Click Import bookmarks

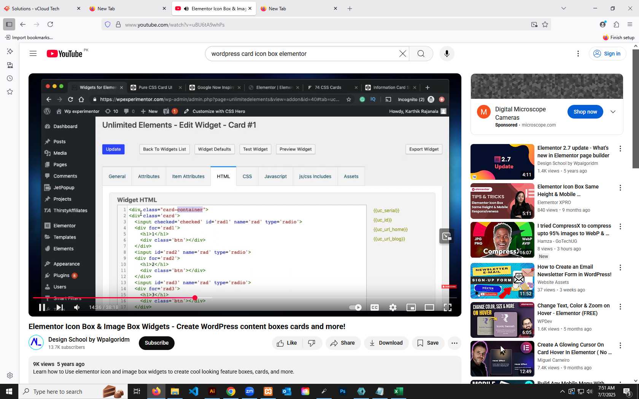(29, 37)
